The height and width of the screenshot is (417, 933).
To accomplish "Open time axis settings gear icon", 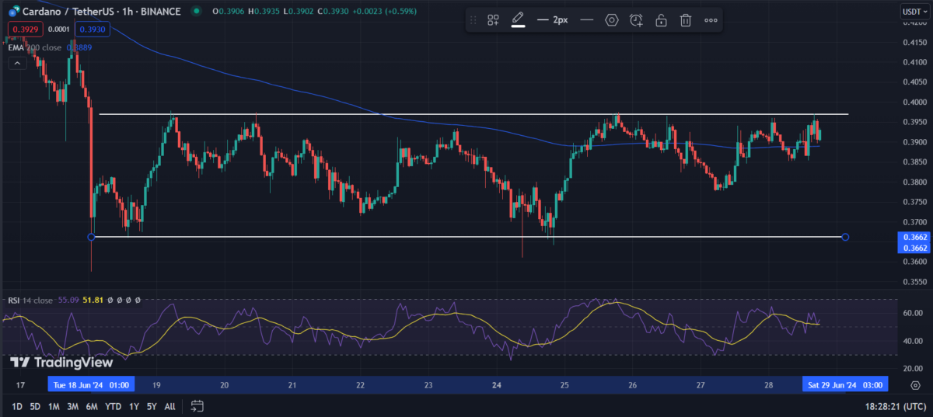I will 914,384.
